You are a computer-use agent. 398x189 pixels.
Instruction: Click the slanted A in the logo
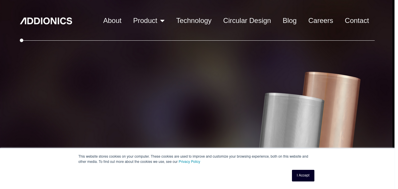24,21
